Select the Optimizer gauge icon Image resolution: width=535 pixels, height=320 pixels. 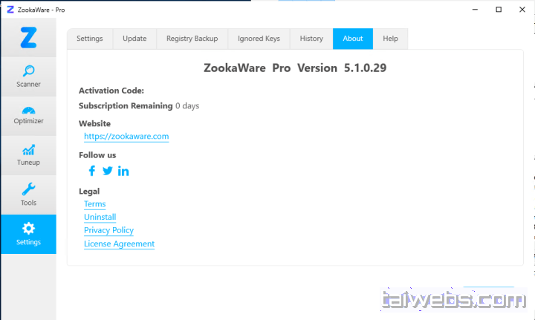pos(29,110)
